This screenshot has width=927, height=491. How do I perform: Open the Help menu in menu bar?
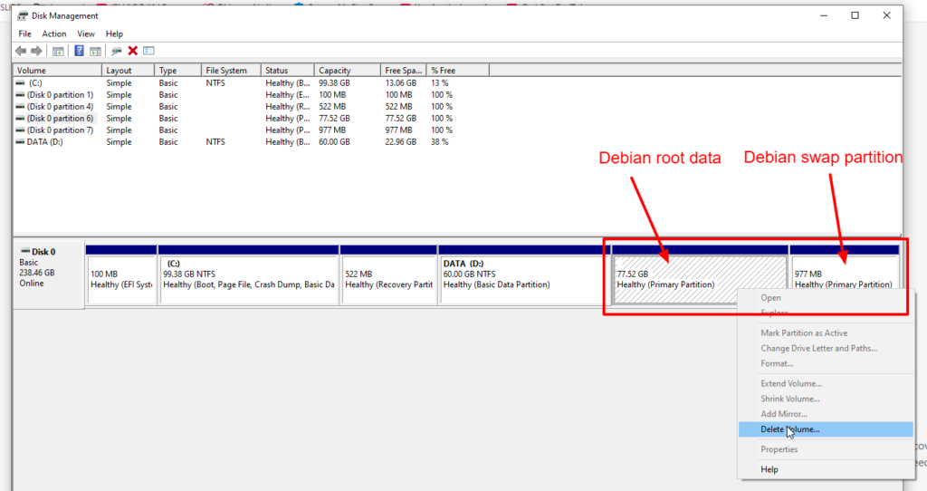click(114, 34)
